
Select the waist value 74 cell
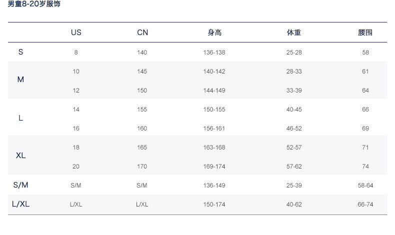[365, 166]
